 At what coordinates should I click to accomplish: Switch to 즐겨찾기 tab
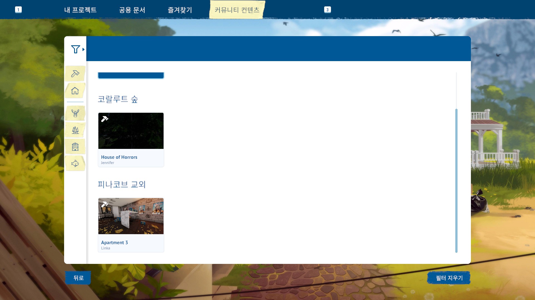pos(180,10)
